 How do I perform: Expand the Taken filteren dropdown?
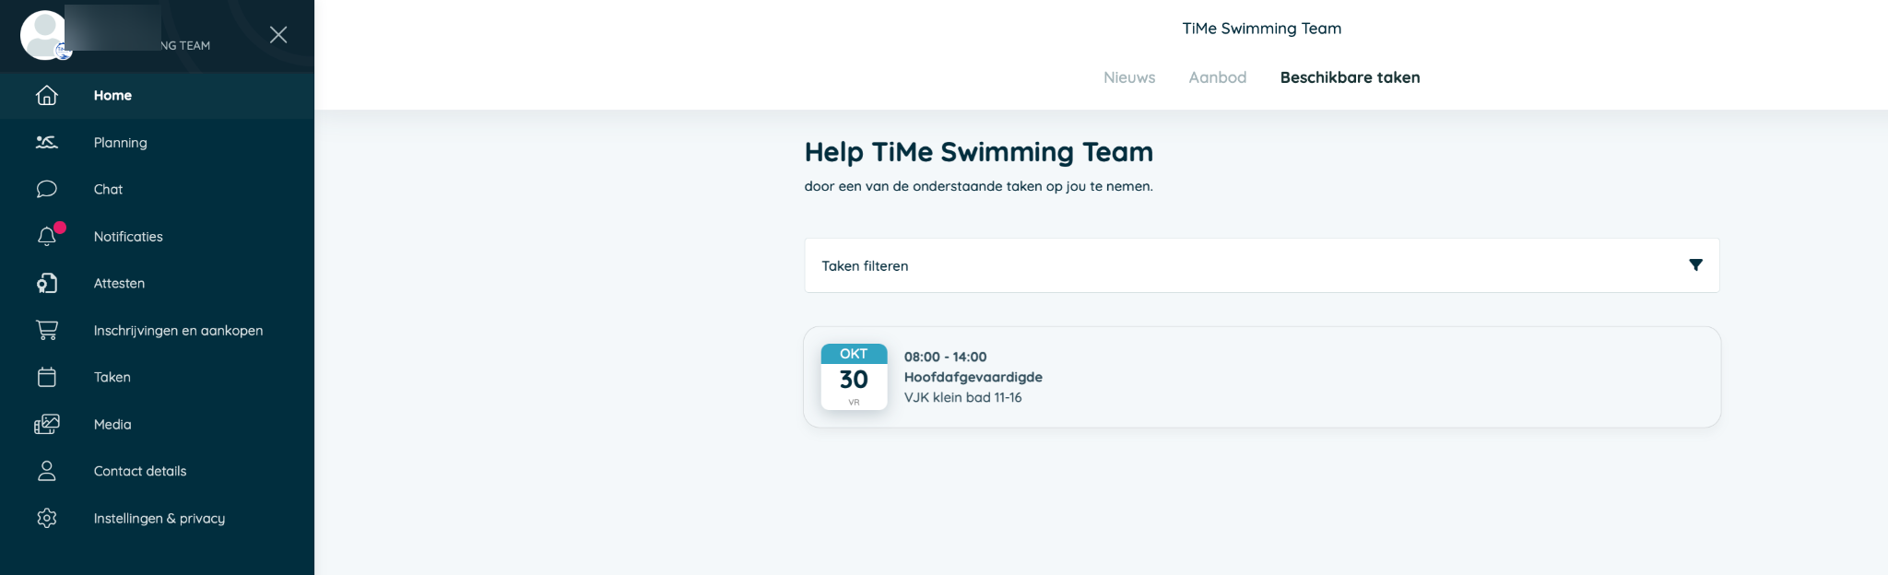click(x=1261, y=265)
